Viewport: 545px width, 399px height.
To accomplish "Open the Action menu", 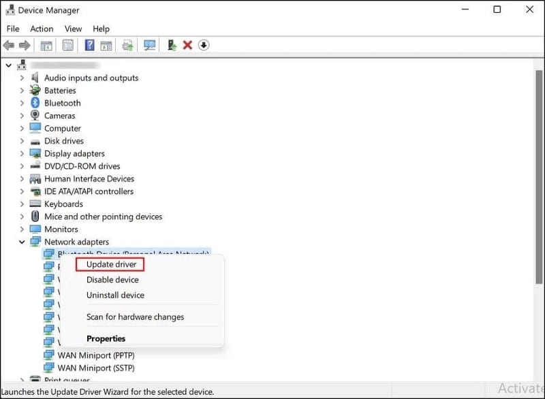I will (42, 29).
